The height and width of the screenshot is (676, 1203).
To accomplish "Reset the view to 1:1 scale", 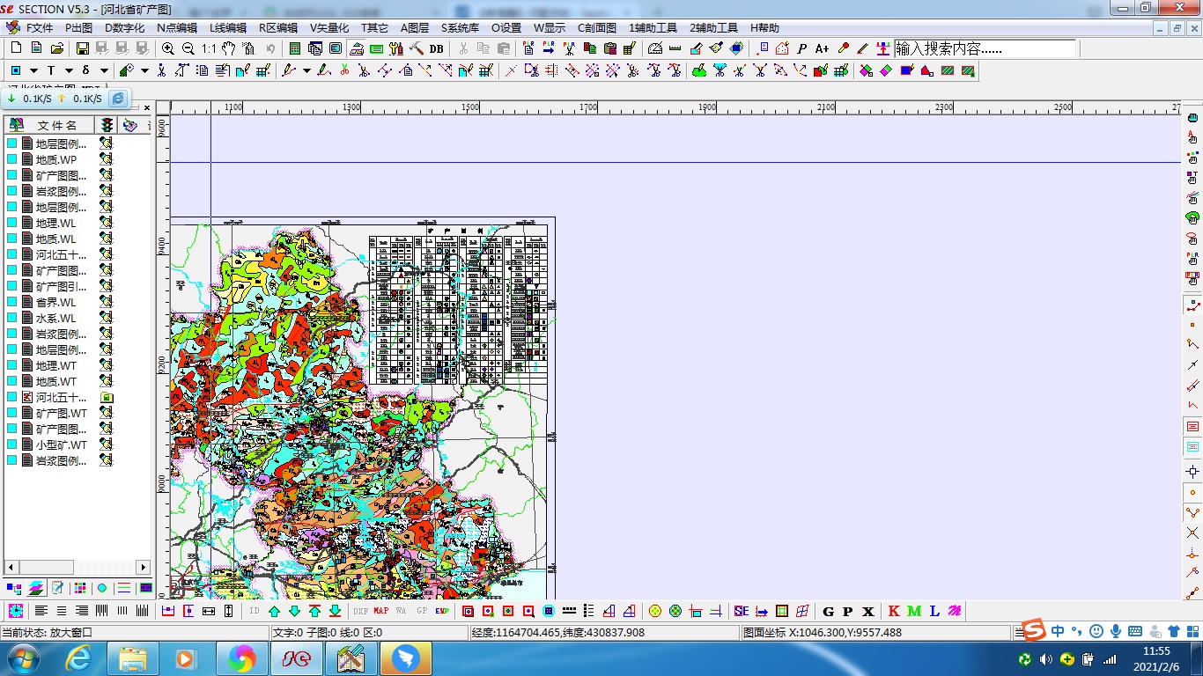I will click(x=209, y=48).
